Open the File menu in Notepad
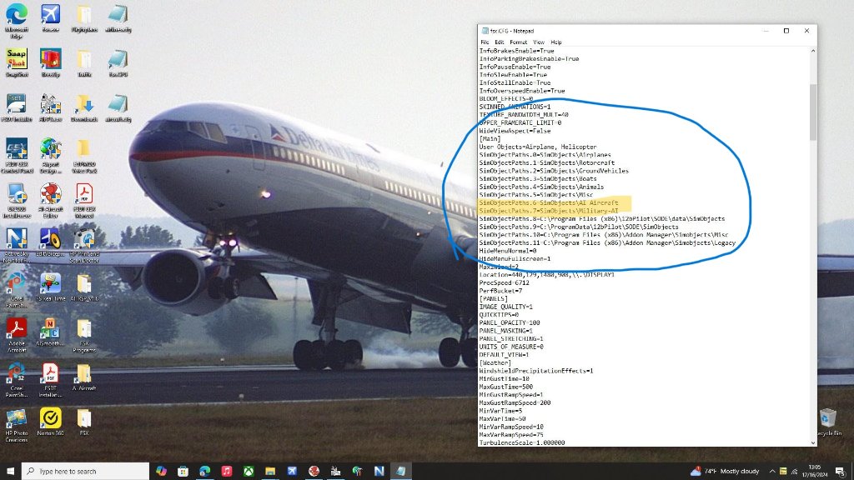The width and height of the screenshot is (854, 480). 485,42
